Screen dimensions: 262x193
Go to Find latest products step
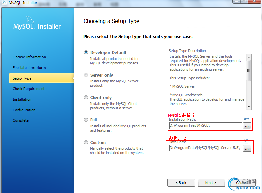[x=29, y=68]
